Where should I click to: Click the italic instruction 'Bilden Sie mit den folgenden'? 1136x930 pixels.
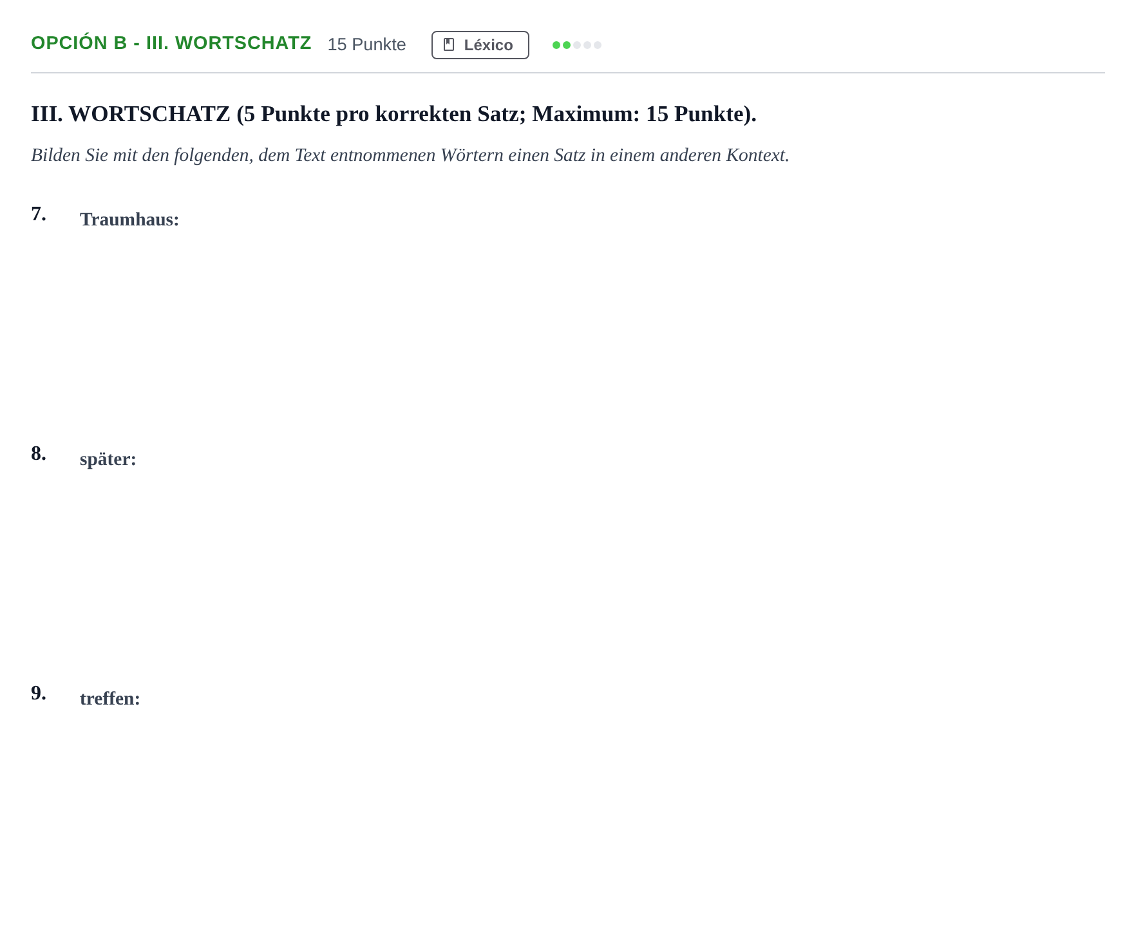[x=410, y=155]
